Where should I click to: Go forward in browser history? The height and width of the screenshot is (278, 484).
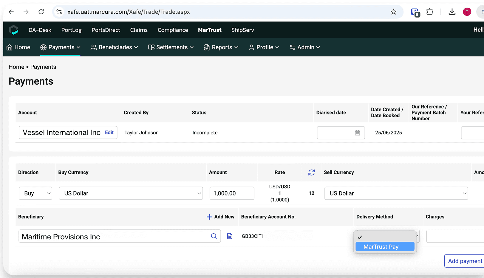coord(26,12)
